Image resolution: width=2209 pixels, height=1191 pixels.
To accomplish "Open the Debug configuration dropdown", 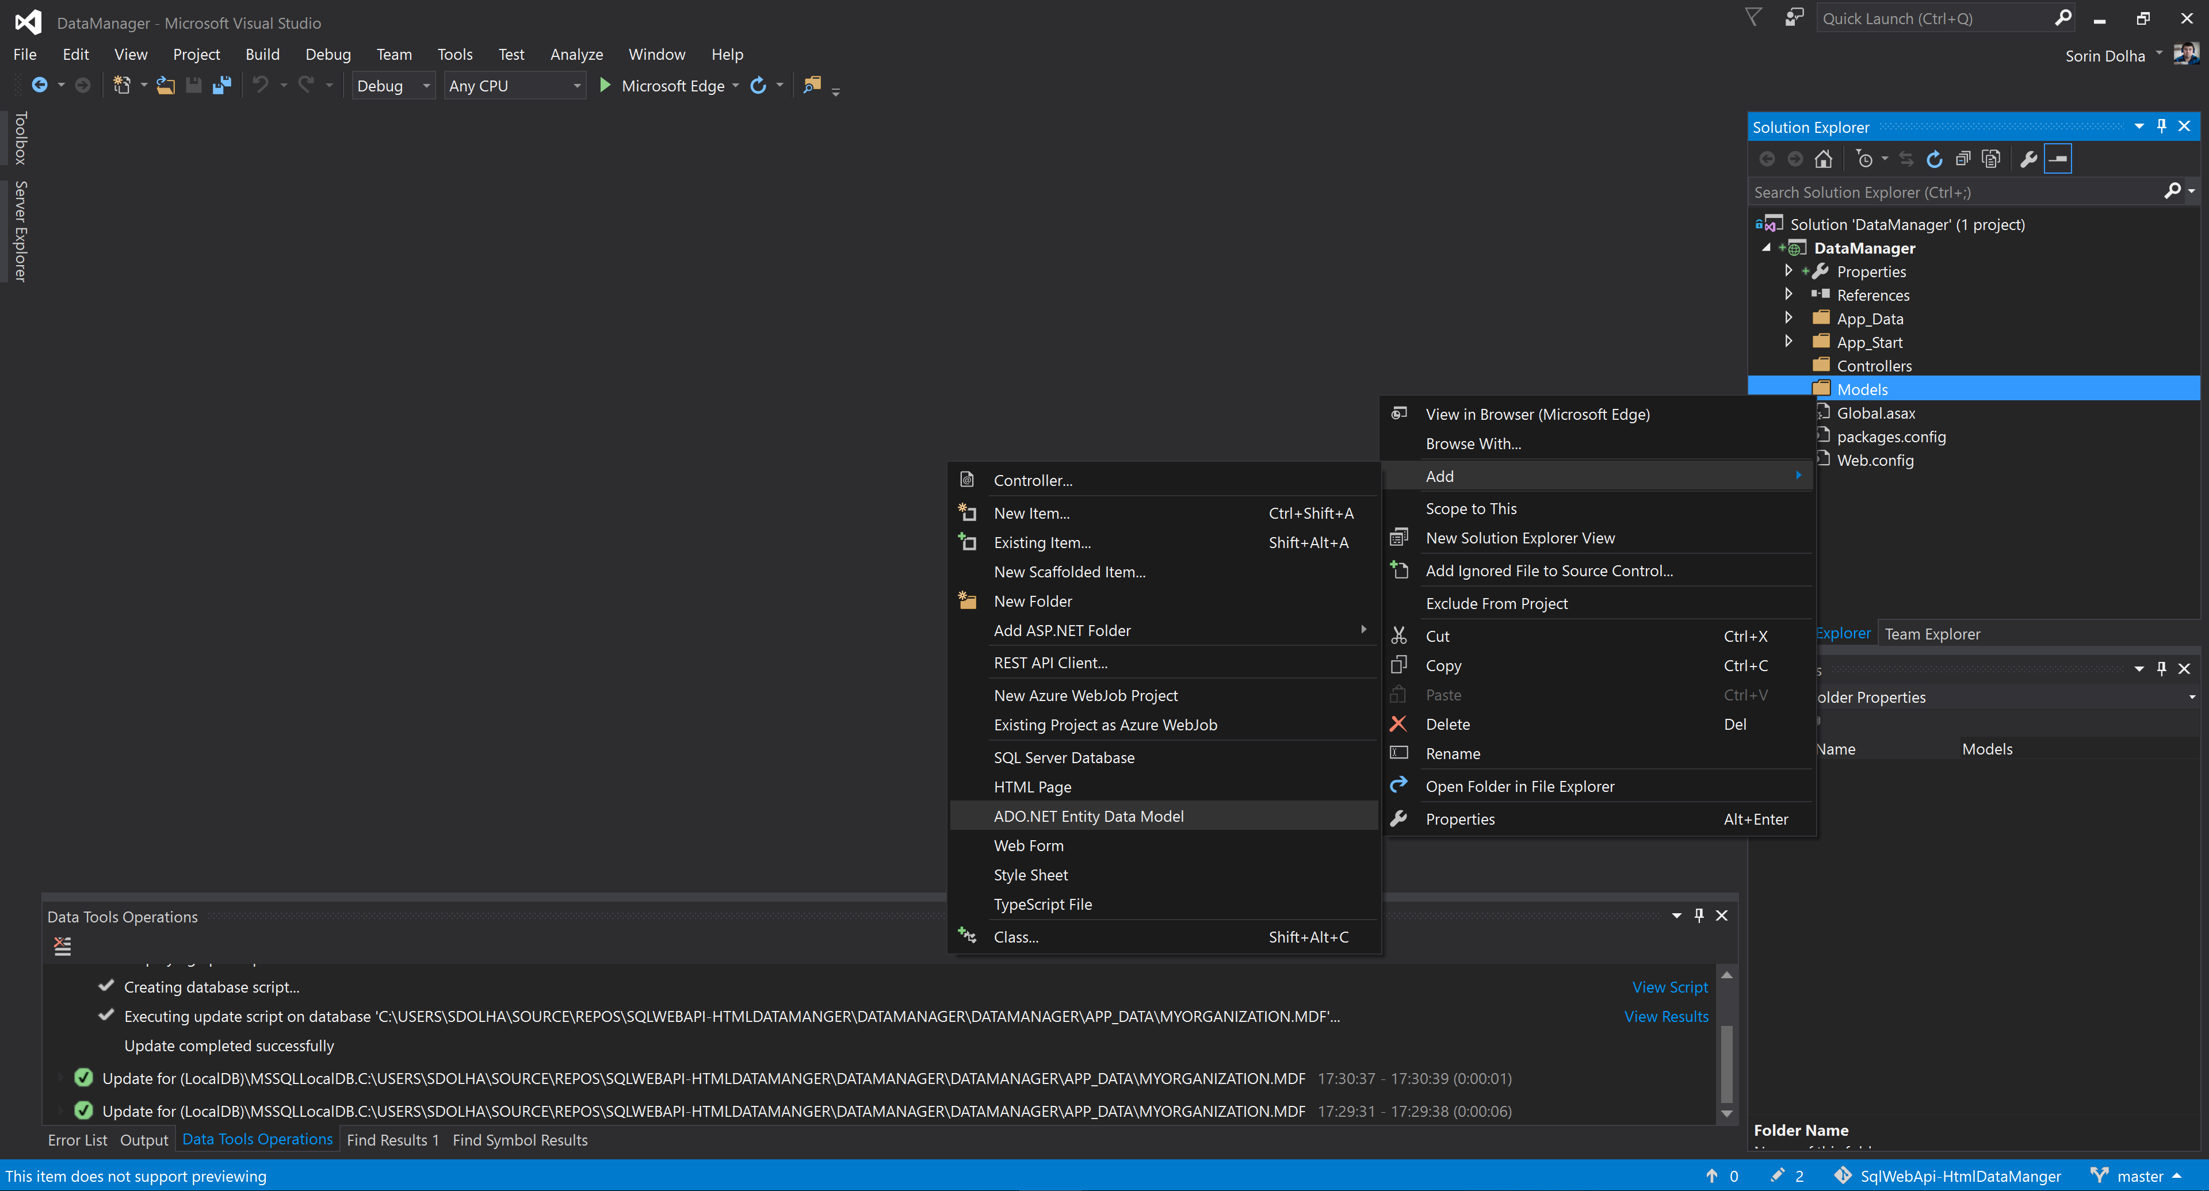I will [393, 86].
